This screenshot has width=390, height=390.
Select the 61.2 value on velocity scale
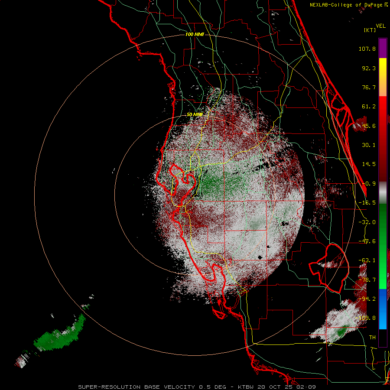pos(369,107)
